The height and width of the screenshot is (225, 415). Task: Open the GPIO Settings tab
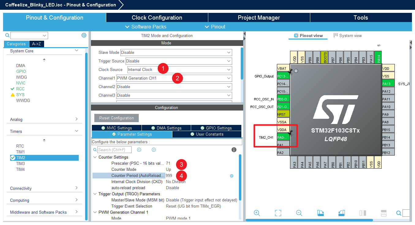(x=216, y=128)
